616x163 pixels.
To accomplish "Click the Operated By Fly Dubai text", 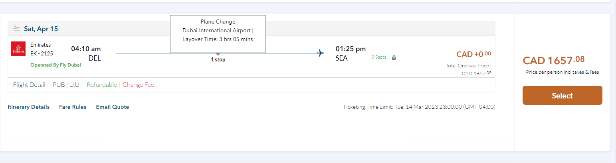I will pyautogui.click(x=55, y=65).
